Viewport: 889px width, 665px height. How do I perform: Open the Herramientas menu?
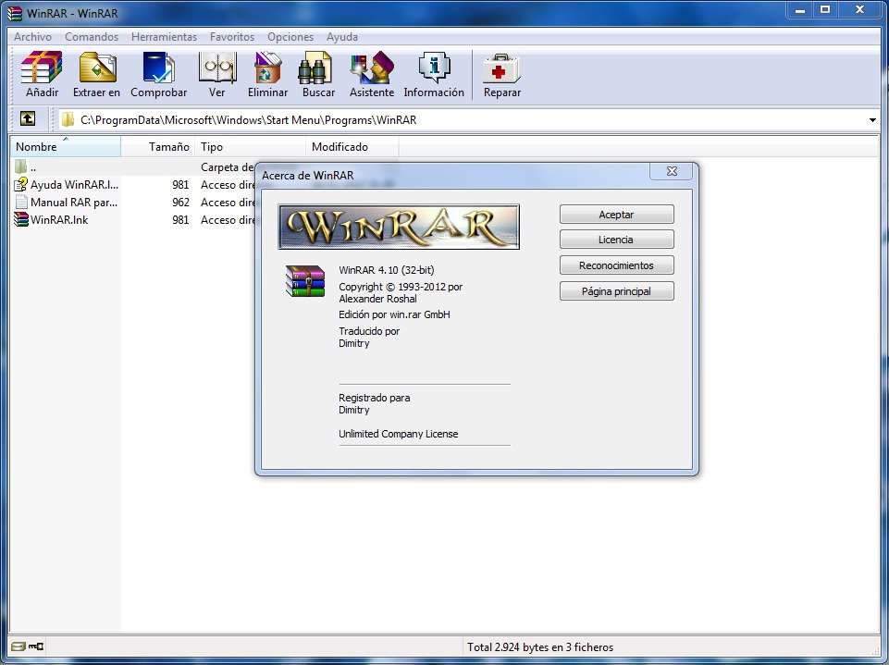(x=165, y=37)
